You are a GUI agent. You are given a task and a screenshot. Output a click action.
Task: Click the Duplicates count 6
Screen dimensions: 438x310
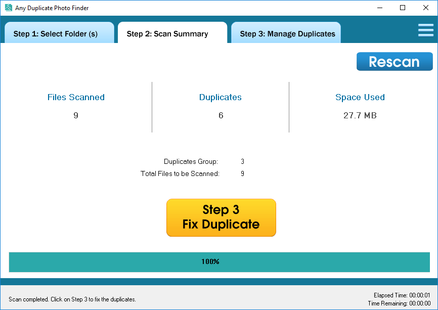pyautogui.click(x=221, y=115)
